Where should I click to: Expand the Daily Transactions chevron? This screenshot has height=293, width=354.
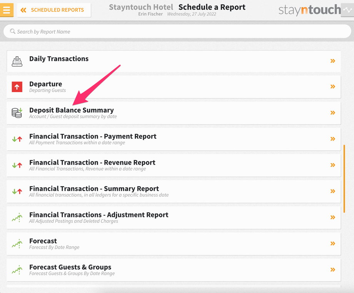(x=333, y=61)
